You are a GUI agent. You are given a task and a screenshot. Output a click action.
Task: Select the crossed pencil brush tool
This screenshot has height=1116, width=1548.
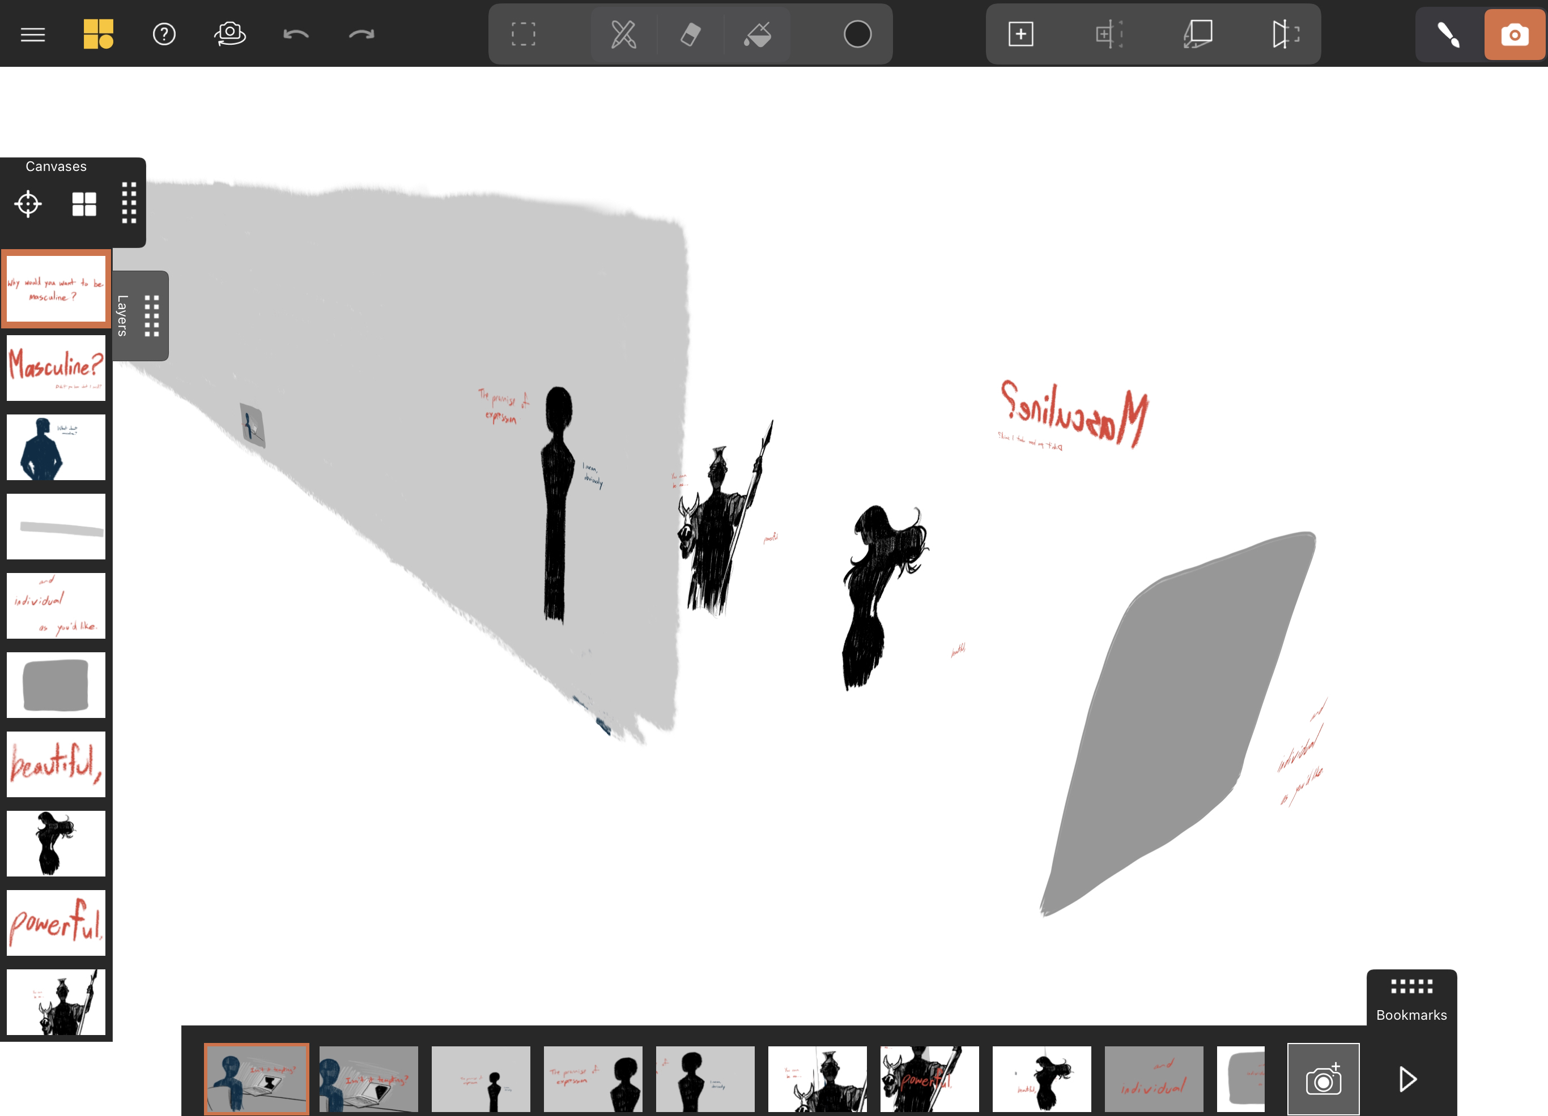(x=623, y=34)
